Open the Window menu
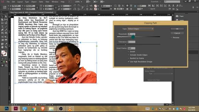Image resolution: width=199 pixels, height=112 pixels. point(55,2)
